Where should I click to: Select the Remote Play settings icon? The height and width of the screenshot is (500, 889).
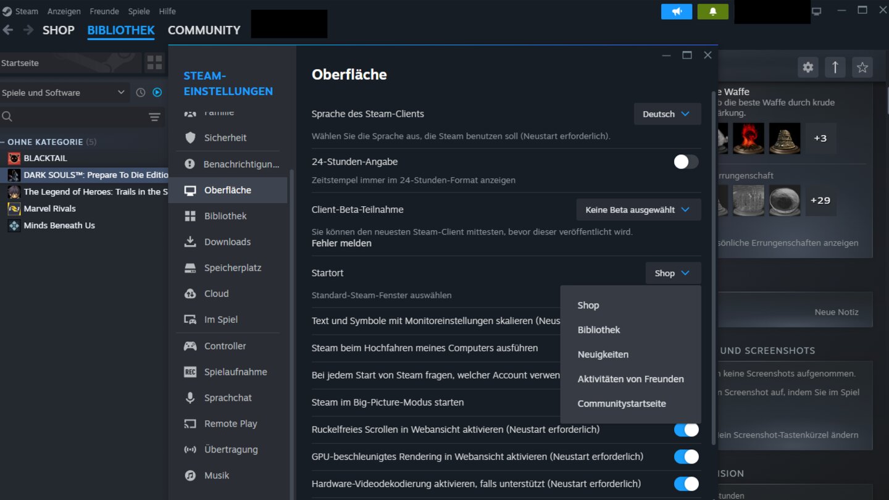tap(191, 423)
